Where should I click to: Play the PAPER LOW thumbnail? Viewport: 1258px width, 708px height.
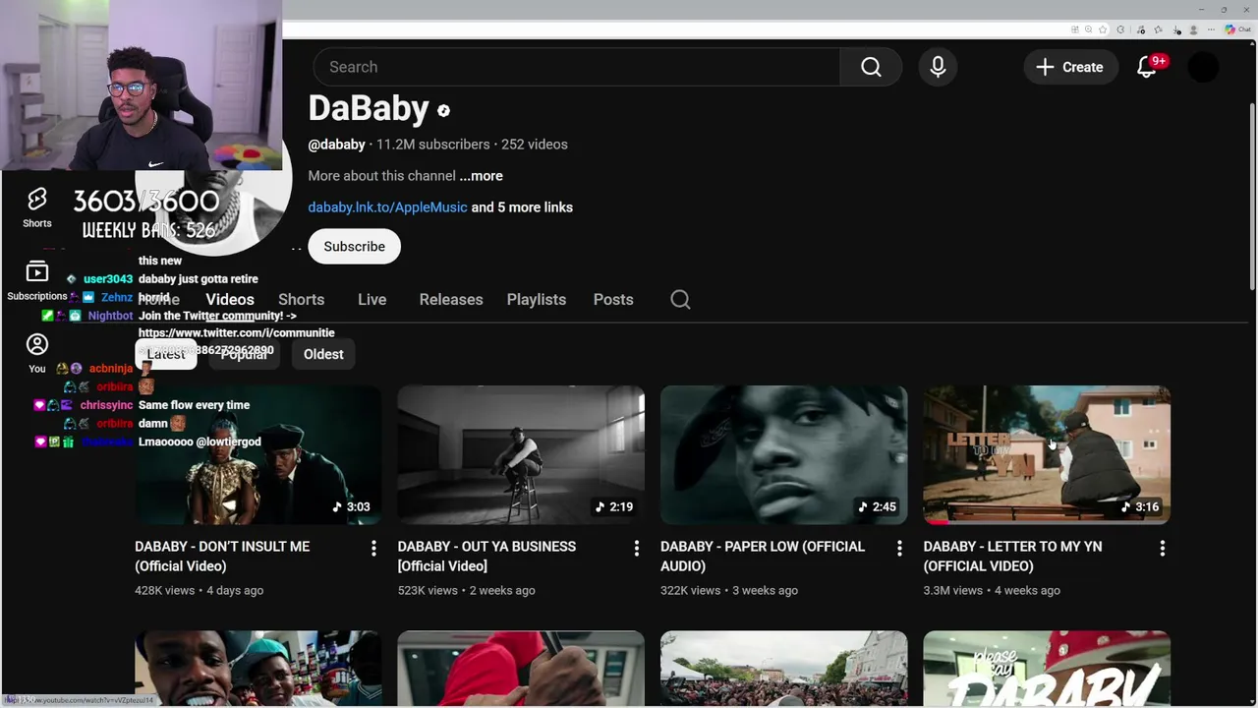[783, 454]
